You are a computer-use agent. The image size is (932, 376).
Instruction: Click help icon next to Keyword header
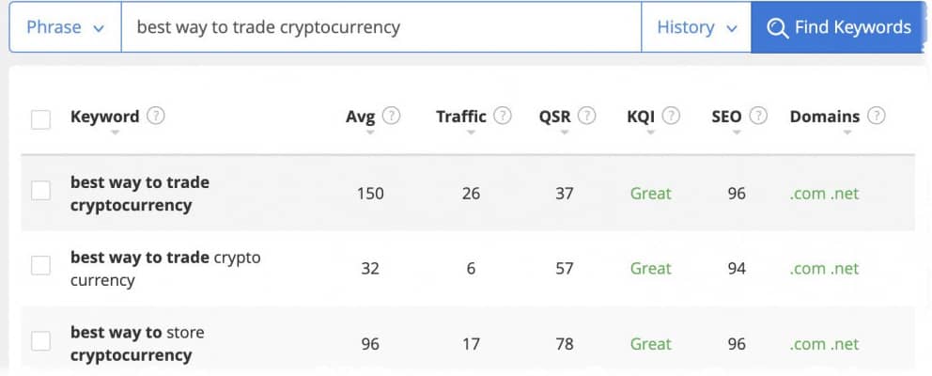(156, 116)
